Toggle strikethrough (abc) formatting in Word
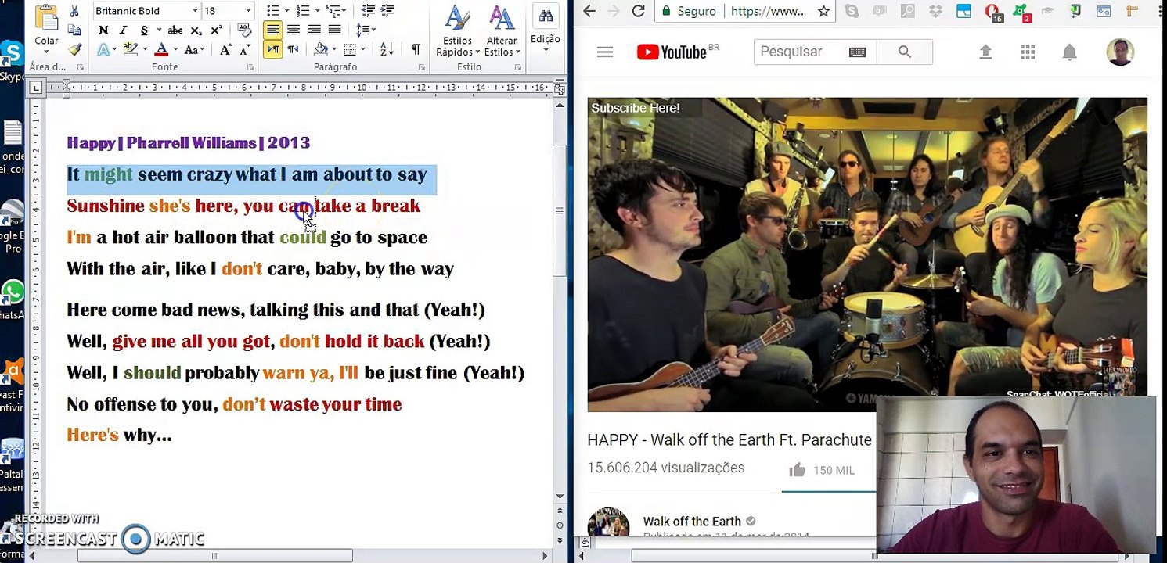The height and width of the screenshot is (563, 1167). click(175, 30)
